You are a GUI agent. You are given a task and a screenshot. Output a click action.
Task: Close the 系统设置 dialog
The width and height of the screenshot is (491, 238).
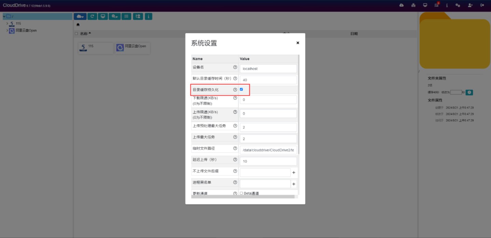click(298, 43)
